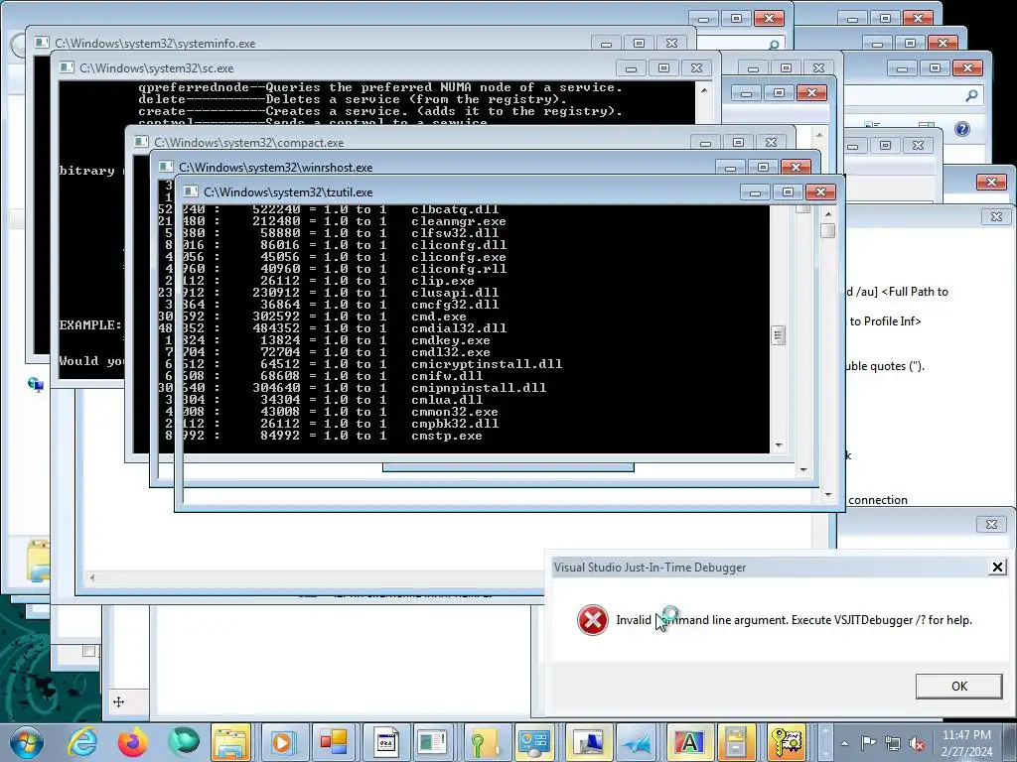Click sc.exe console scroll up arrow
The image size is (1017, 762).
704,90
